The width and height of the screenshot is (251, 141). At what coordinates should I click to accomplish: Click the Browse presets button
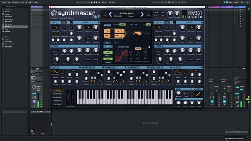[x=156, y=16]
